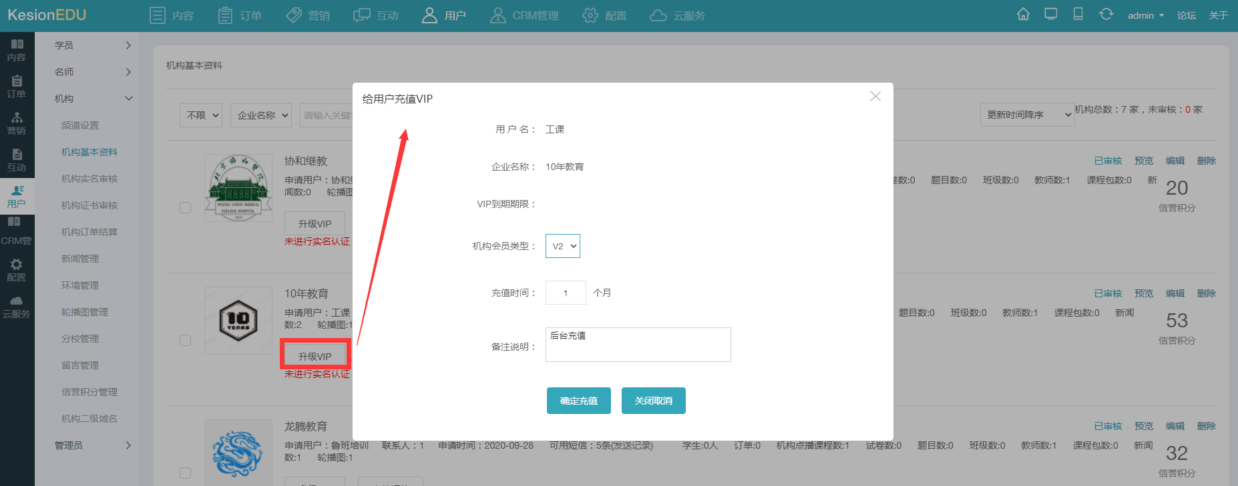The width and height of the screenshot is (1238, 486).
Task: Tick checkbox for 10年教育 institution
Action: click(186, 341)
